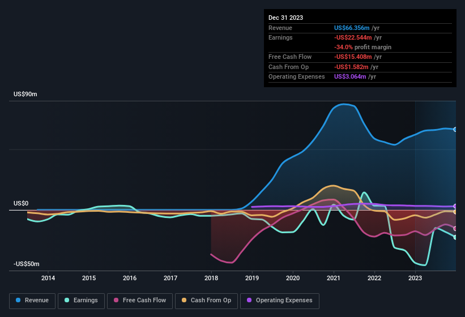
Task: Toggle the Free Cash Flow legend button
Action: 140,301
